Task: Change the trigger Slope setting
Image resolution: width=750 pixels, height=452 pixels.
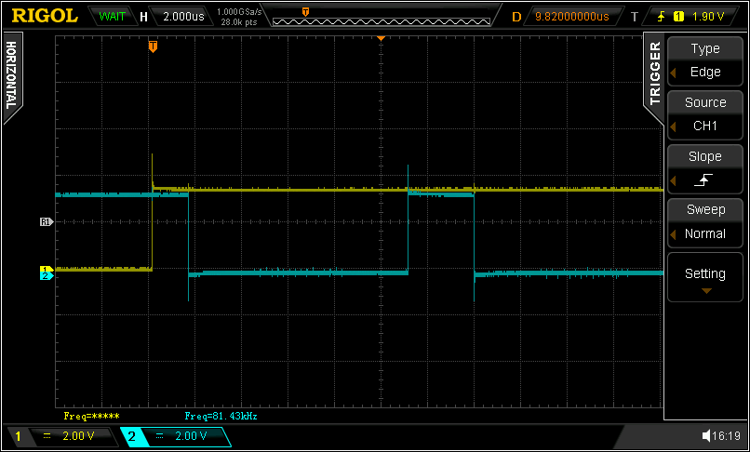Action: click(705, 169)
